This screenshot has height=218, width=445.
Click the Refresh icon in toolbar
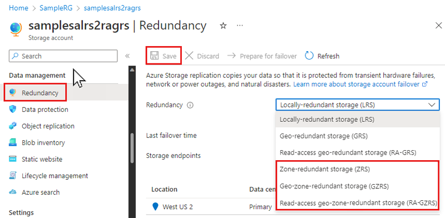(309, 56)
